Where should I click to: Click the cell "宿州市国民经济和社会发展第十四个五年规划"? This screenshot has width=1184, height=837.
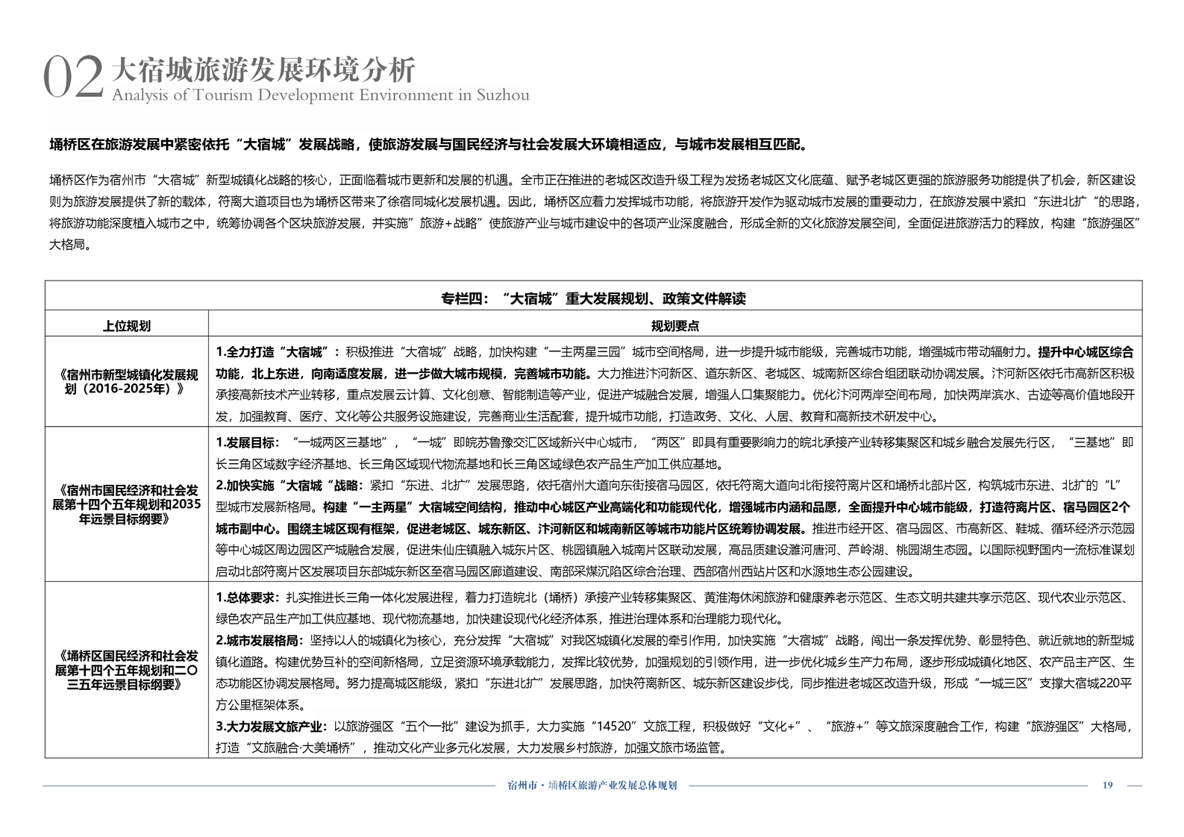[x=126, y=504]
